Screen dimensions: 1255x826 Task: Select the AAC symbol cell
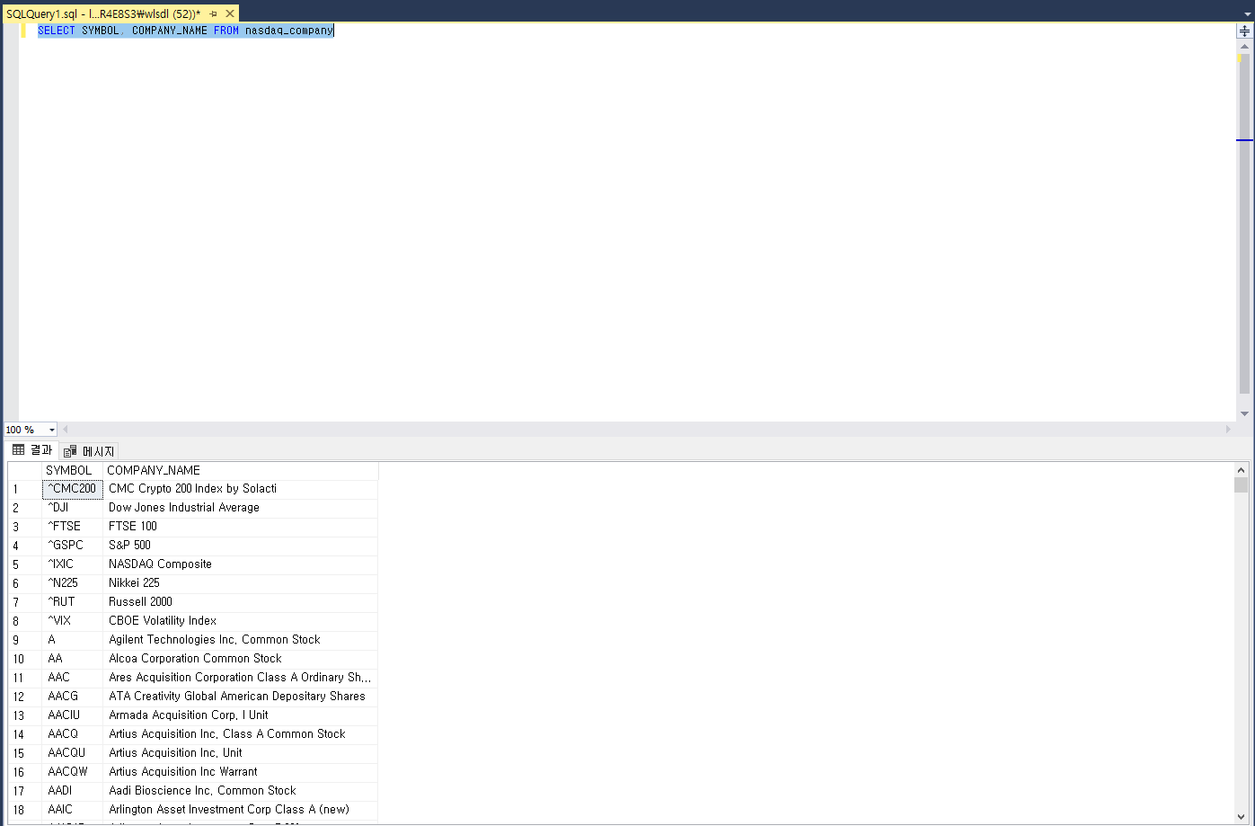tap(72, 678)
